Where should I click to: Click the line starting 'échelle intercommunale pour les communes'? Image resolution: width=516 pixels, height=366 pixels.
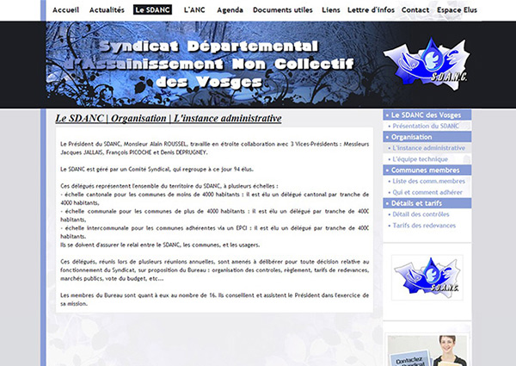tap(214, 233)
